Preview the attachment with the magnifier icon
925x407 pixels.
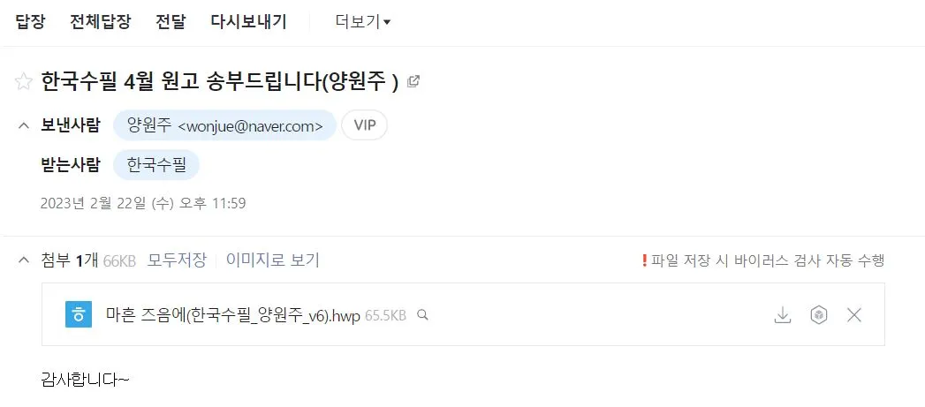point(421,315)
